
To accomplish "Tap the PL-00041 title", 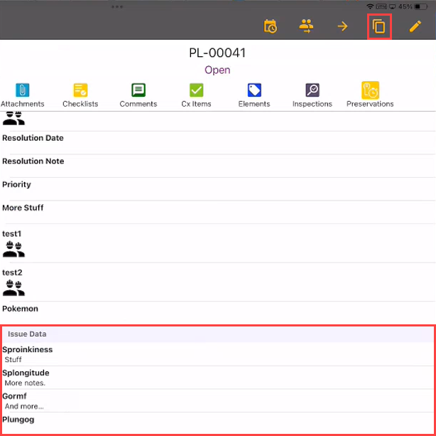I will click(x=217, y=53).
